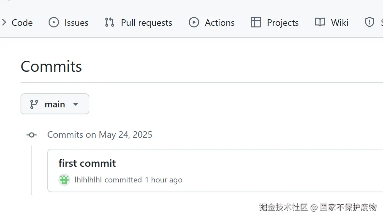Switch to the Issues tab label

click(x=76, y=23)
